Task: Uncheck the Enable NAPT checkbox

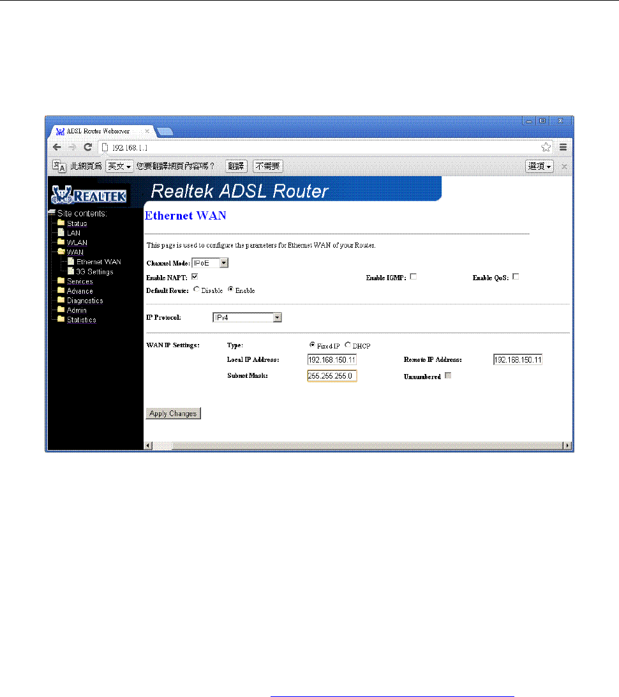Action: [x=195, y=276]
